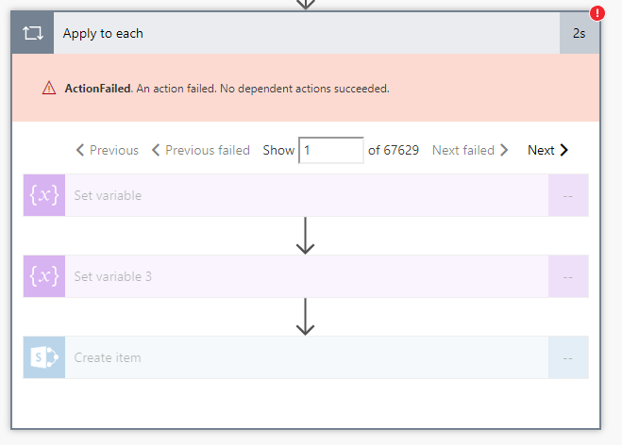
Task: Click the Create item duration placeholder
Action: (x=568, y=357)
